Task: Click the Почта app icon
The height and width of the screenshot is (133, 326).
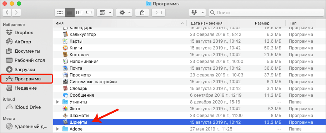Action: tap(65, 68)
